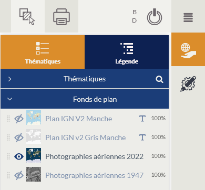Switch to the Légende tab
Viewport: 205px width, 190px height.
click(127, 52)
